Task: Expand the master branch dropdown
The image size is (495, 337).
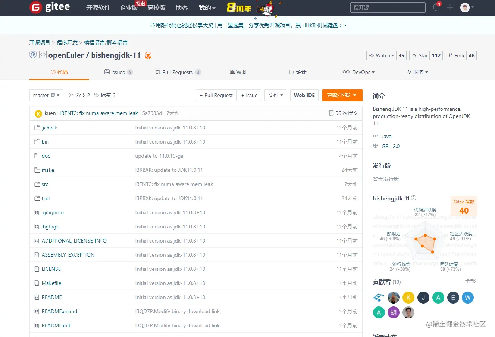Action: (46, 95)
